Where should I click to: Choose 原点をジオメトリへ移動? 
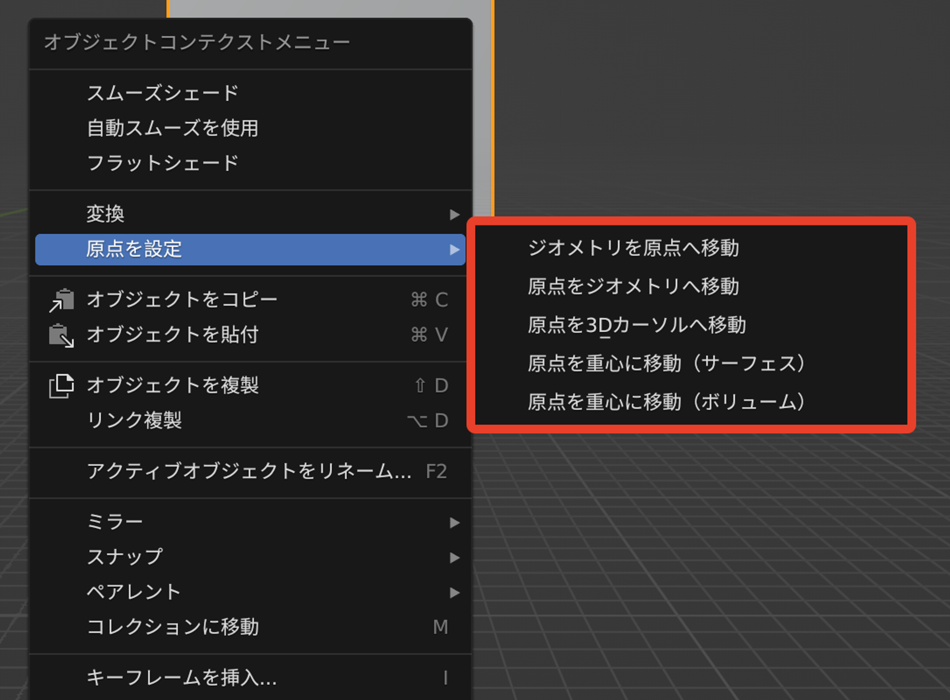[691, 287]
